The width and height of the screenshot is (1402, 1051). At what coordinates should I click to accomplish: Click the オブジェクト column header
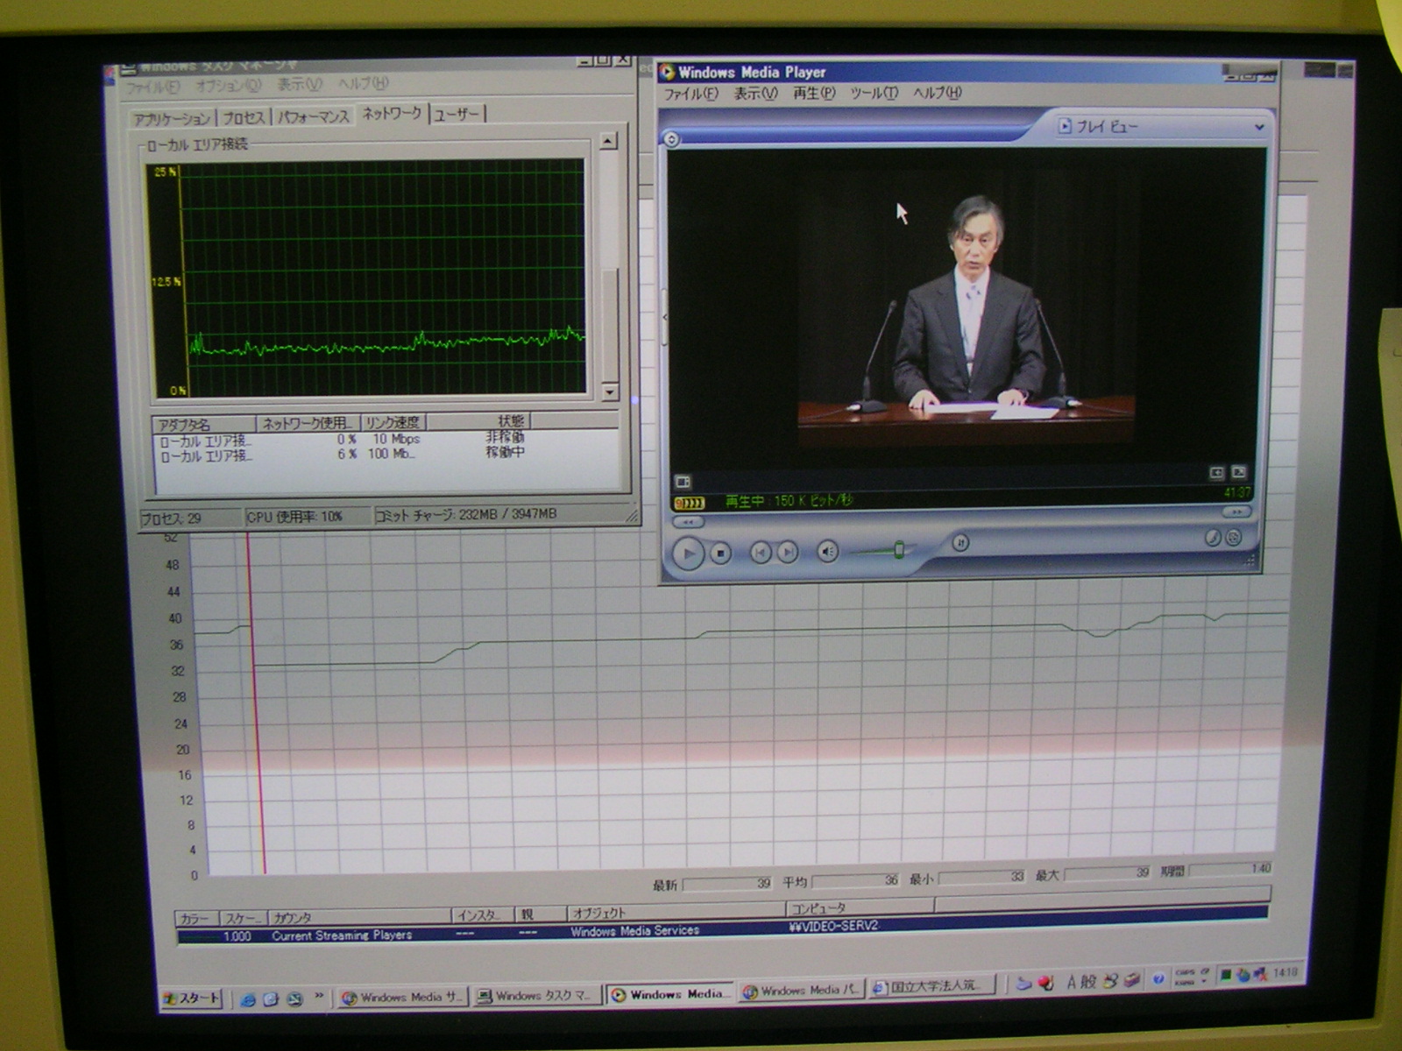point(676,913)
